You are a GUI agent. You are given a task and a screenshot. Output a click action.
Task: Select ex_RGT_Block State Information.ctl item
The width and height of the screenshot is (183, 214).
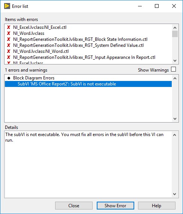(80, 39)
